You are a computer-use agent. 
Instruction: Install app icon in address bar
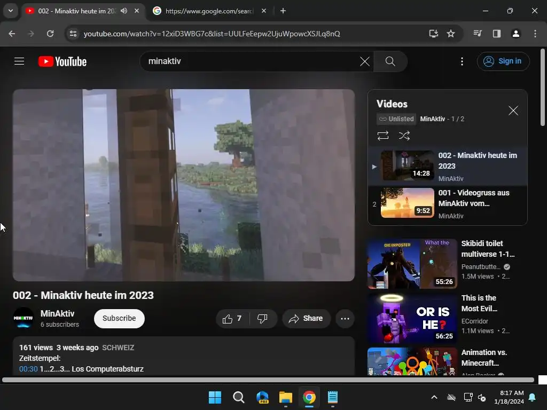pyautogui.click(x=433, y=34)
